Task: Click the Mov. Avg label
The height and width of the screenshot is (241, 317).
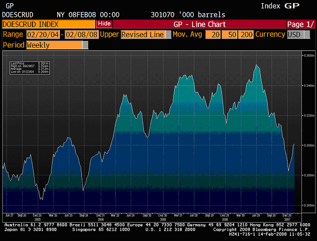Action: [187, 34]
